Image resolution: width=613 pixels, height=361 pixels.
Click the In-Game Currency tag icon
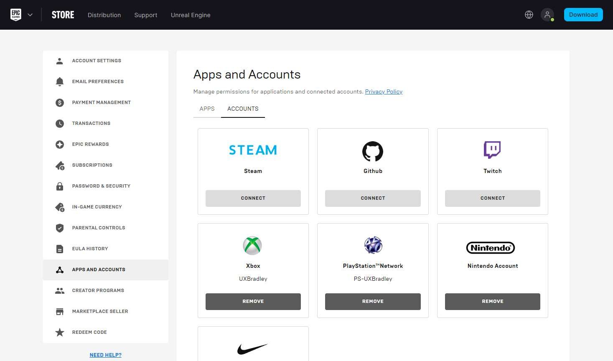point(60,207)
